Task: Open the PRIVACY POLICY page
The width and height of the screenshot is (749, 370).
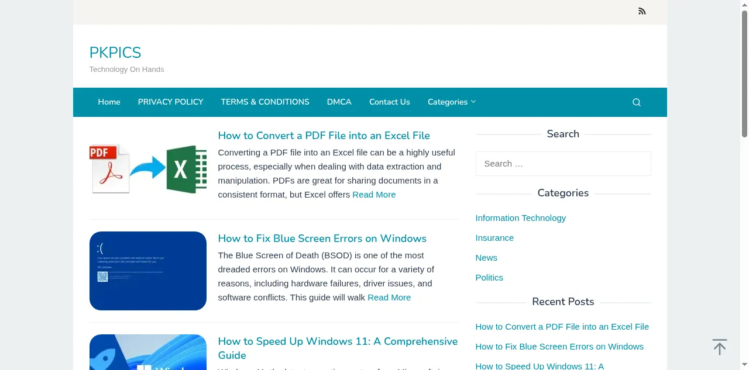Action: pos(170,102)
